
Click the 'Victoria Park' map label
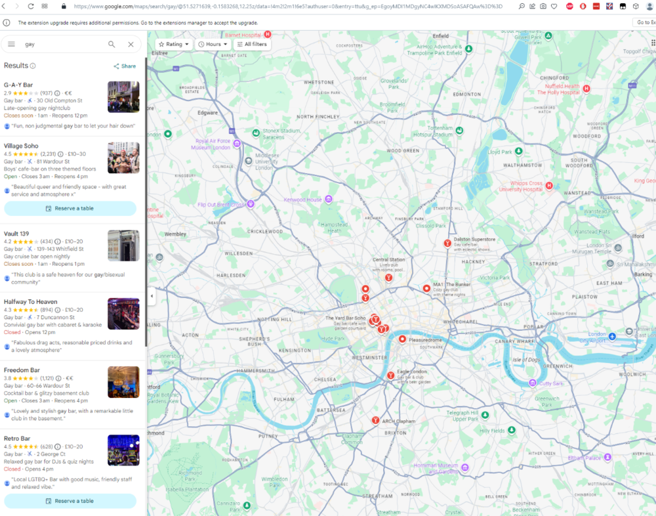tap(495, 277)
